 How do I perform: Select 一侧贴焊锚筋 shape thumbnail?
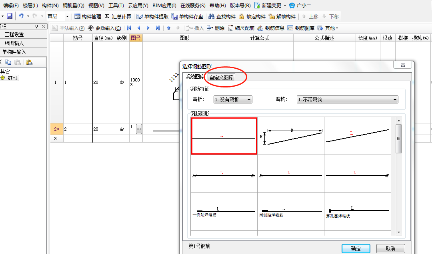pos(224,212)
